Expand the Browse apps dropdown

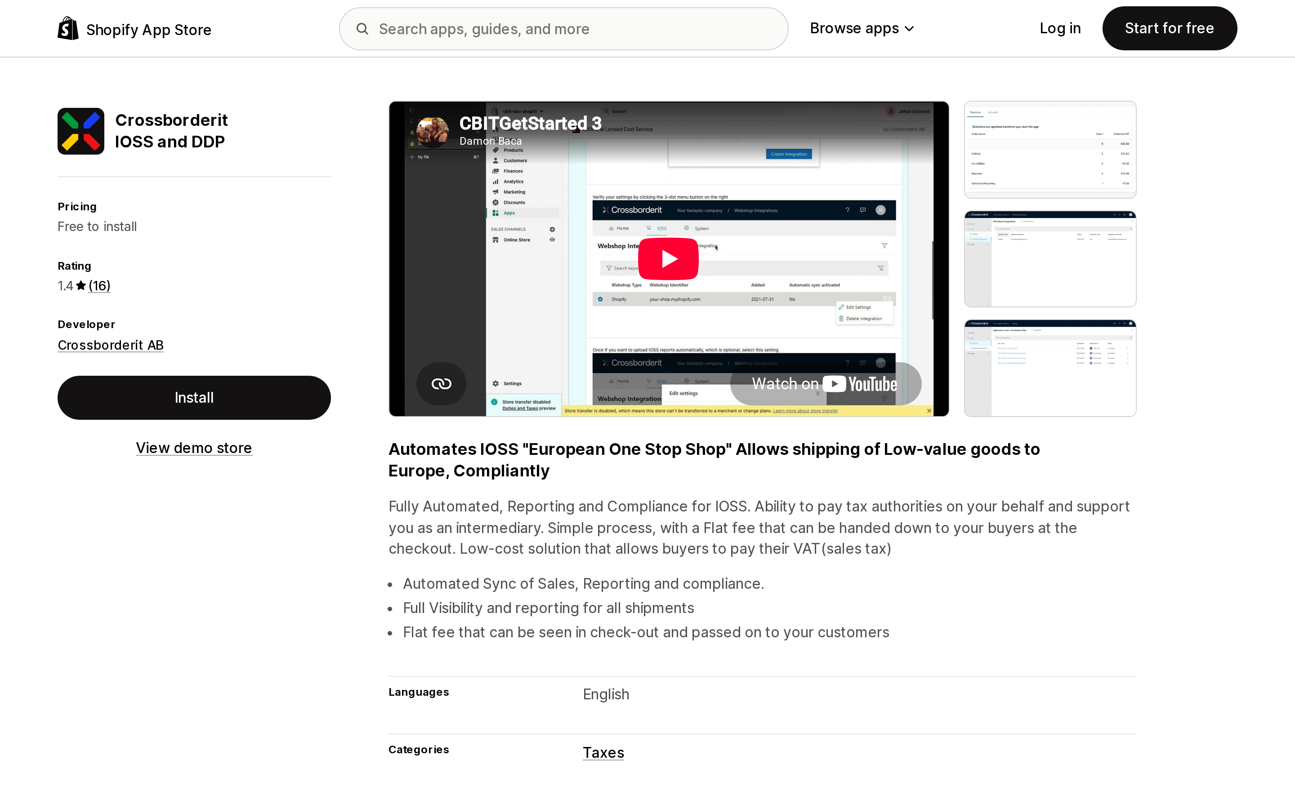[x=862, y=28]
